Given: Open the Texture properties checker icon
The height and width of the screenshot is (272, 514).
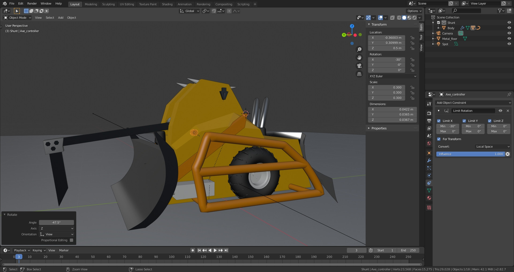Looking at the screenshot, I should click(x=429, y=208).
